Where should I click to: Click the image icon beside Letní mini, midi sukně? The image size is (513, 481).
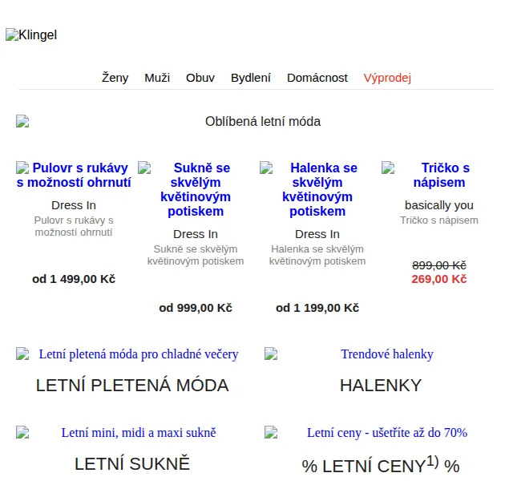pyautogui.click(x=22, y=432)
